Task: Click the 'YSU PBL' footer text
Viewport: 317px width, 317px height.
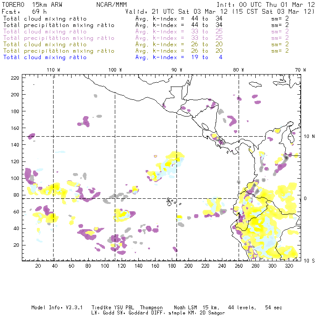Action: (124, 308)
